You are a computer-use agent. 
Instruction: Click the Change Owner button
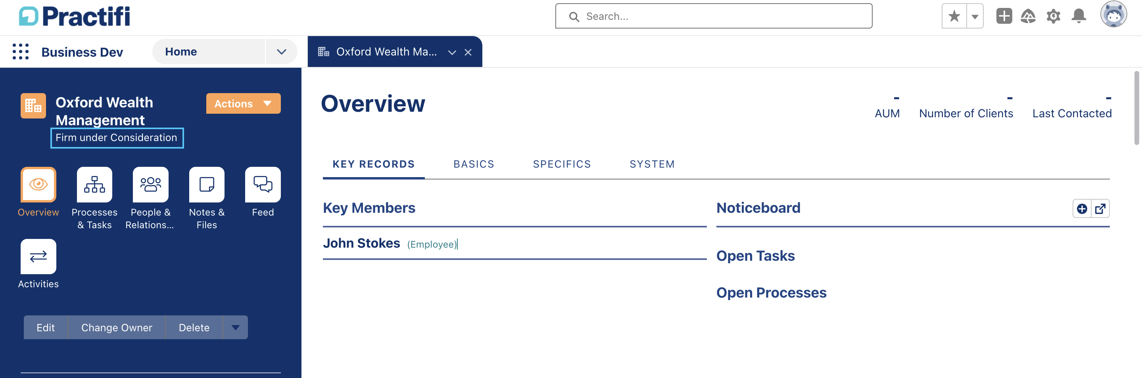(x=117, y=328)
